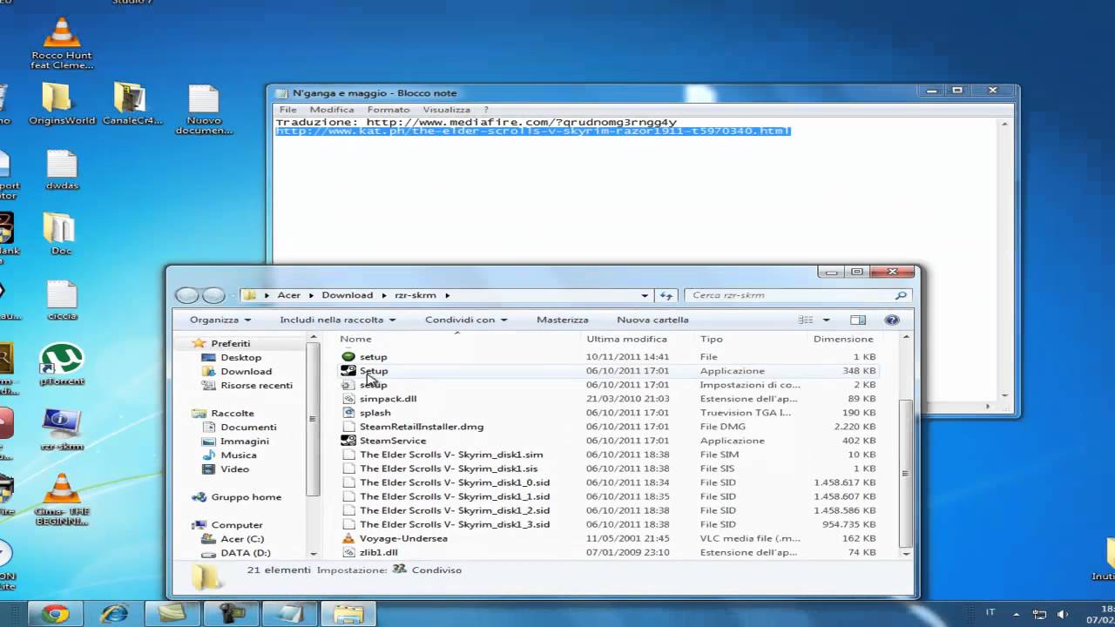Viewport: 1115px width, 627px height.
Task: Select the splash TGA file icon
Action: [x=348, y=413]
